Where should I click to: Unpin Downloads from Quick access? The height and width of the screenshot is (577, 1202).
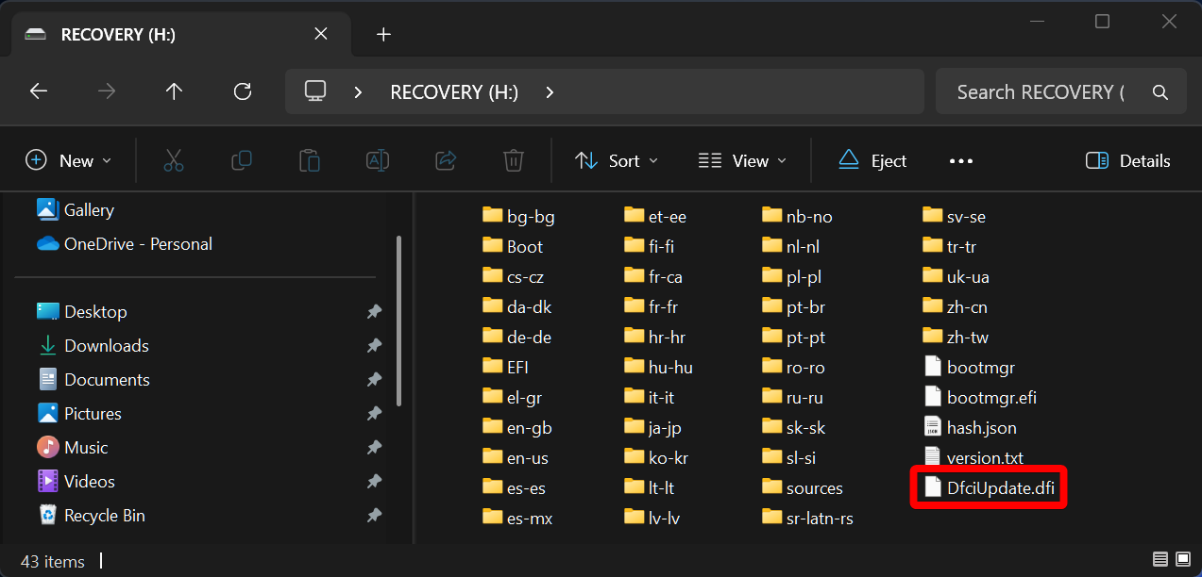tap(373, 345)
